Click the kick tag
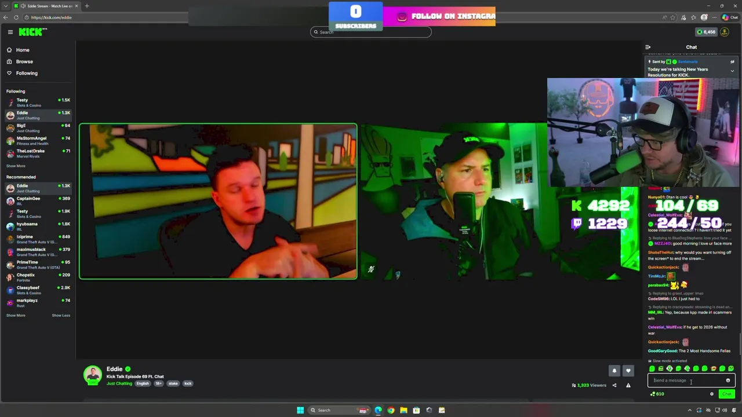This screenshot has height=417, width=742. (x=188, y=383)
